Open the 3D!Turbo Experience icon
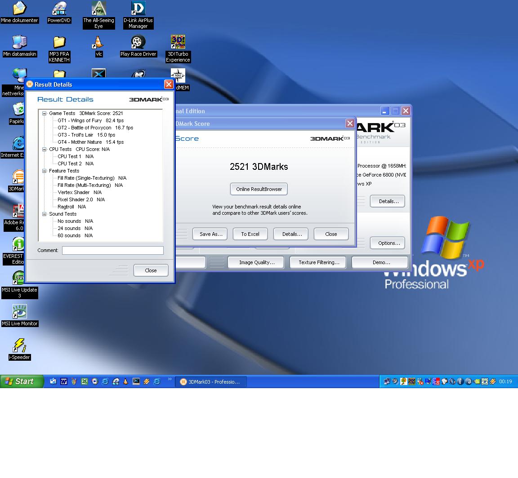Screen dimensions: 518x478 click(x=178, y=49)
